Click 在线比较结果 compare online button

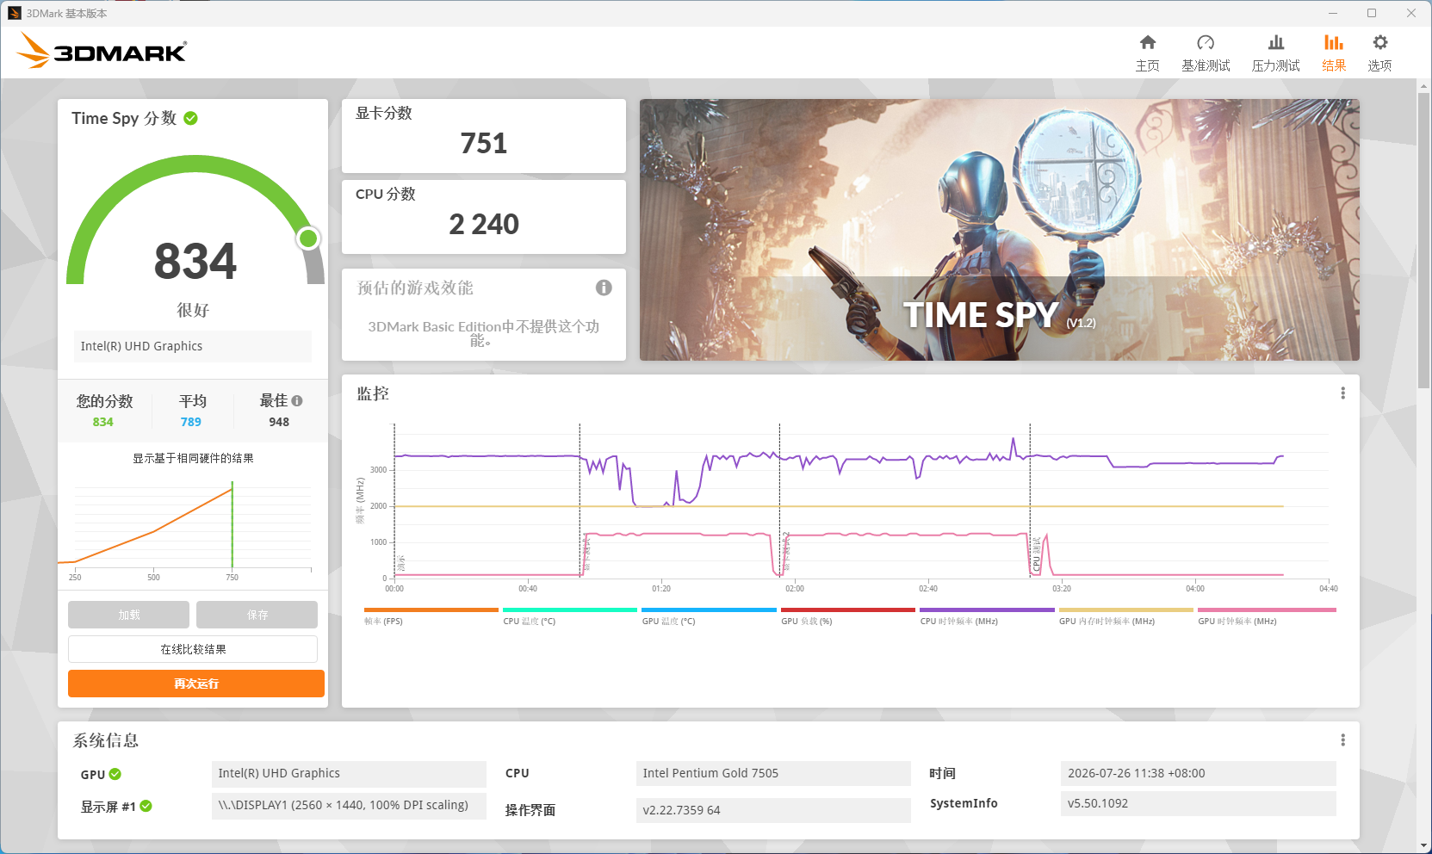[x=193, y=649]
